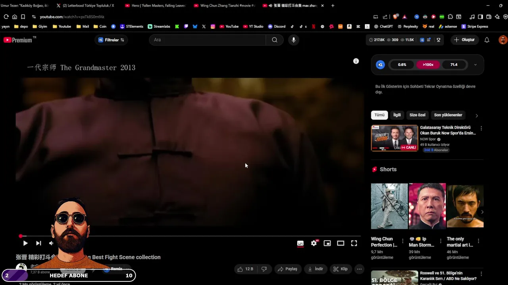Select the Son yüklenenler filter chip

click(x=448, y=115)
